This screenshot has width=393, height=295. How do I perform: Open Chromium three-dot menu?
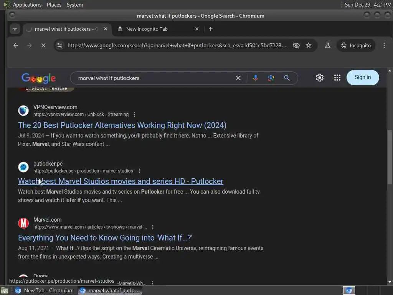coord(384,45)
